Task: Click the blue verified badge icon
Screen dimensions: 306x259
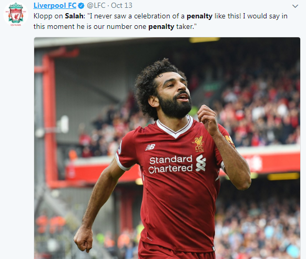Action: click(81, 6)
